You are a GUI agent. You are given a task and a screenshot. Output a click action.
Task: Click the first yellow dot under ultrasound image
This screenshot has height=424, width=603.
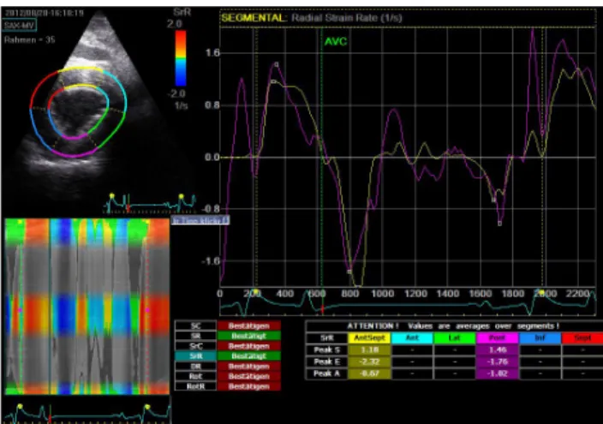[x=112, y=196]
